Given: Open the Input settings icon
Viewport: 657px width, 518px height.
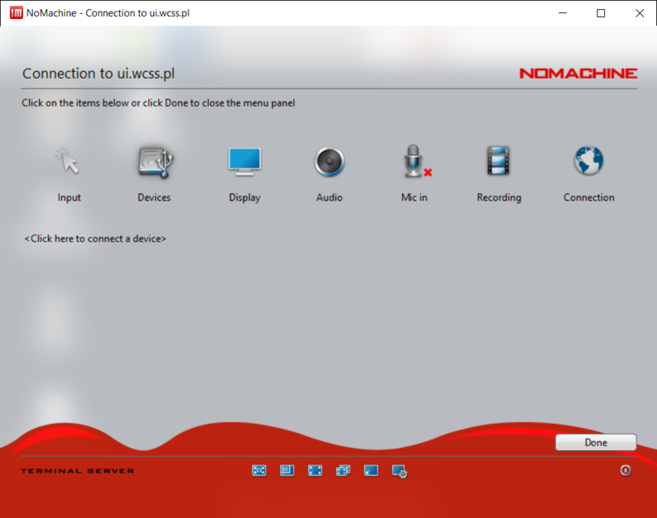Looking at the screenshot, I should [x=69, y=162].
